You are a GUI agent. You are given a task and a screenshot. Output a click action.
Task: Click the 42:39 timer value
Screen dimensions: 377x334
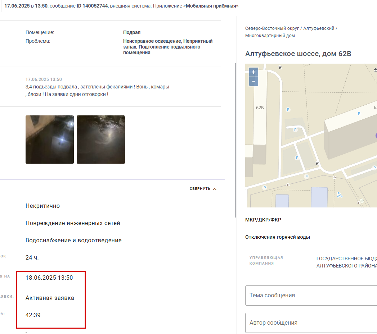click(x=33, y=315)
